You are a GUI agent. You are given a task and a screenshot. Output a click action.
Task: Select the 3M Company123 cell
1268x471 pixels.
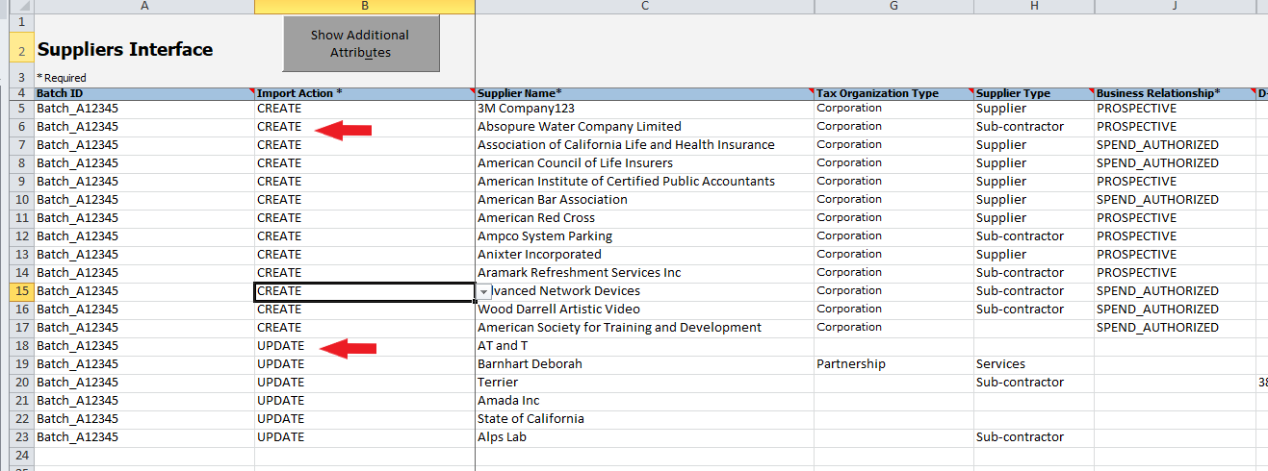pyautogui.click(x=645, y=109)
